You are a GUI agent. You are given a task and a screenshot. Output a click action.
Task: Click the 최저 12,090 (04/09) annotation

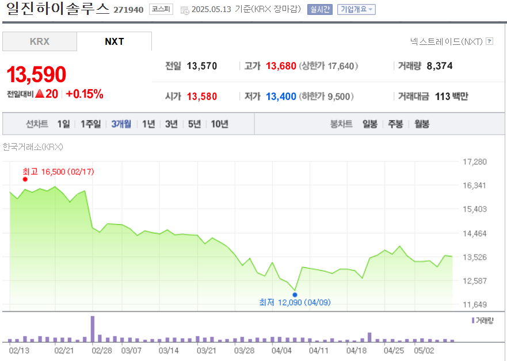(x=295, y=302)
